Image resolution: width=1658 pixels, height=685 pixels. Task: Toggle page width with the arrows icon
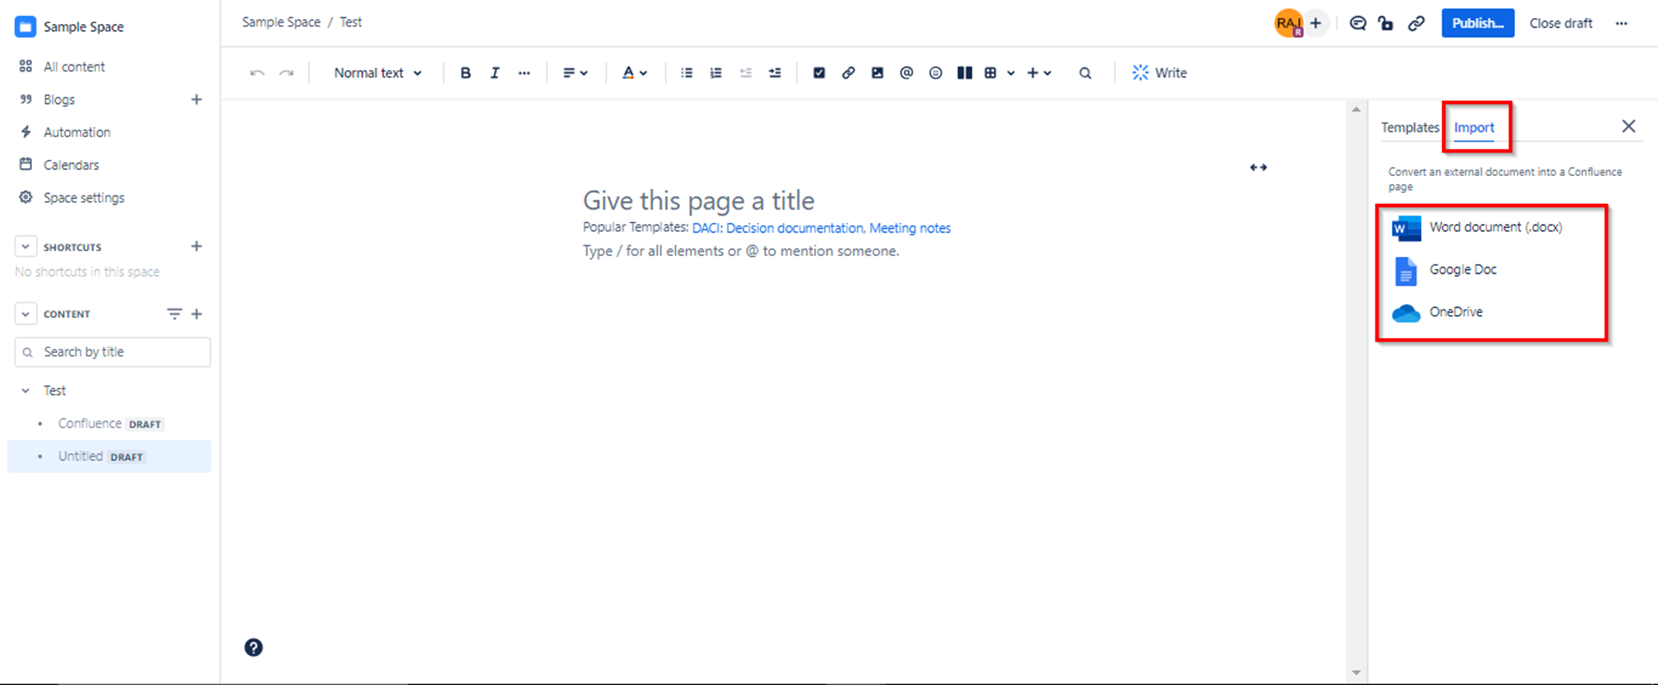[1258, 168]
